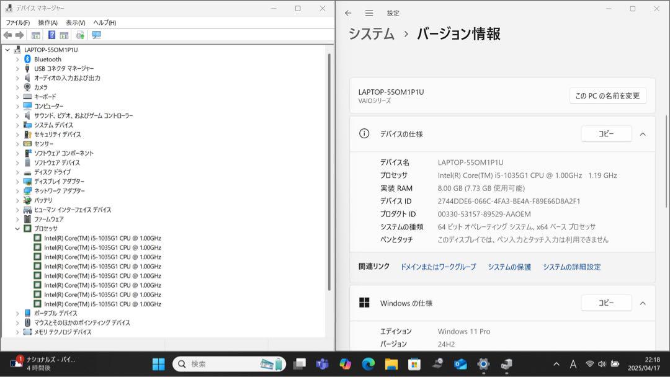Click システム breadcrumb in Settings
The image size is (670, 377).
click(x=372, y=33)
